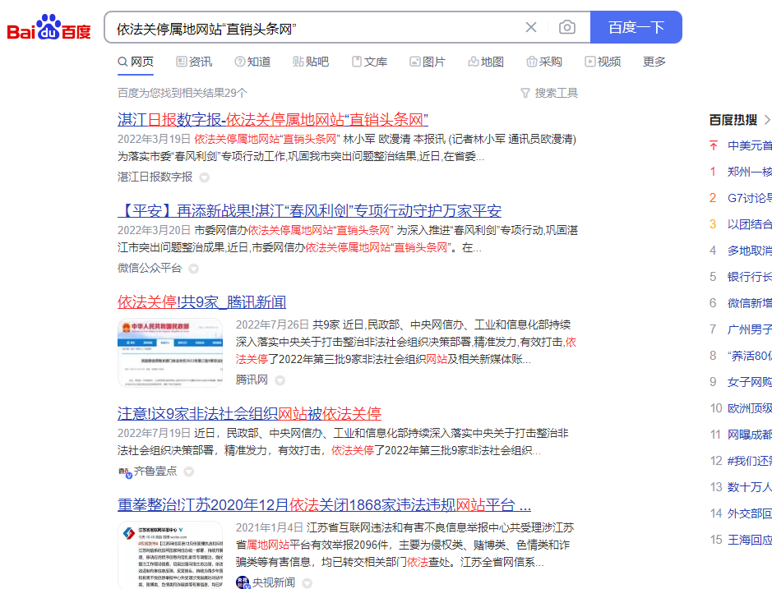Click the 齐鲁壹点 source icon

coord(125,472)
